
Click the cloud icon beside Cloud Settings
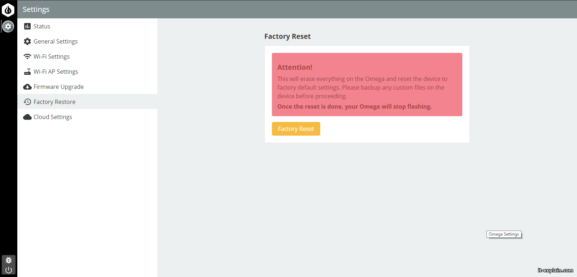(27, 117)
